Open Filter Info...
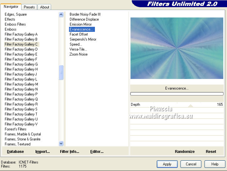227x171 pixels. pos(70,151)
